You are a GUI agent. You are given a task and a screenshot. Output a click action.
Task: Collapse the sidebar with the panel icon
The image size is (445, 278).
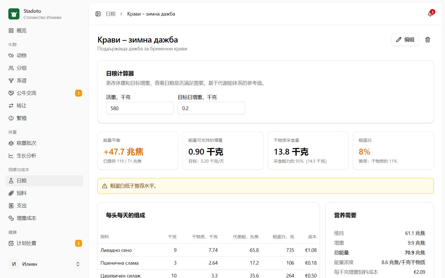tap(98, 14)
